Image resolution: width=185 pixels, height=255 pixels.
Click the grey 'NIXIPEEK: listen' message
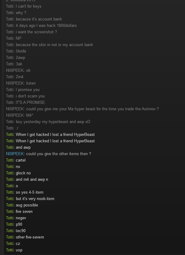(x=21, y=83)
